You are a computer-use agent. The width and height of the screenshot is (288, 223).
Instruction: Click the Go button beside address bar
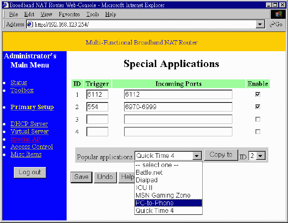coord(276,24)
